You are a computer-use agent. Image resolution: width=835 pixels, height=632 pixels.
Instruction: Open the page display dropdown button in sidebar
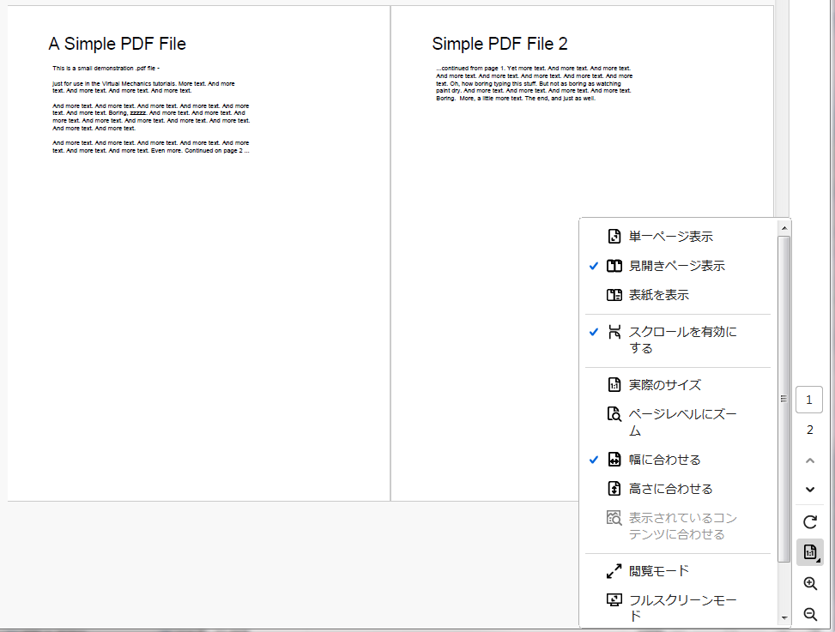click(809, 553)
